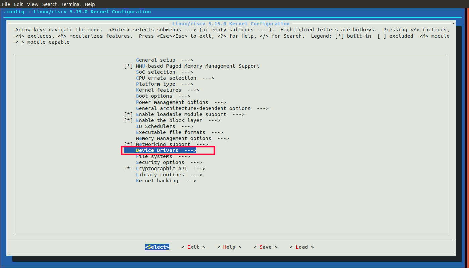Open the Search menu in menu bar
Viewport: 469px width, 268px height.
coord(50,4)
